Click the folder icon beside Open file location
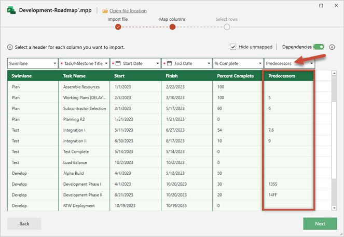Screen dimensions: 344x237 (105, 10)
